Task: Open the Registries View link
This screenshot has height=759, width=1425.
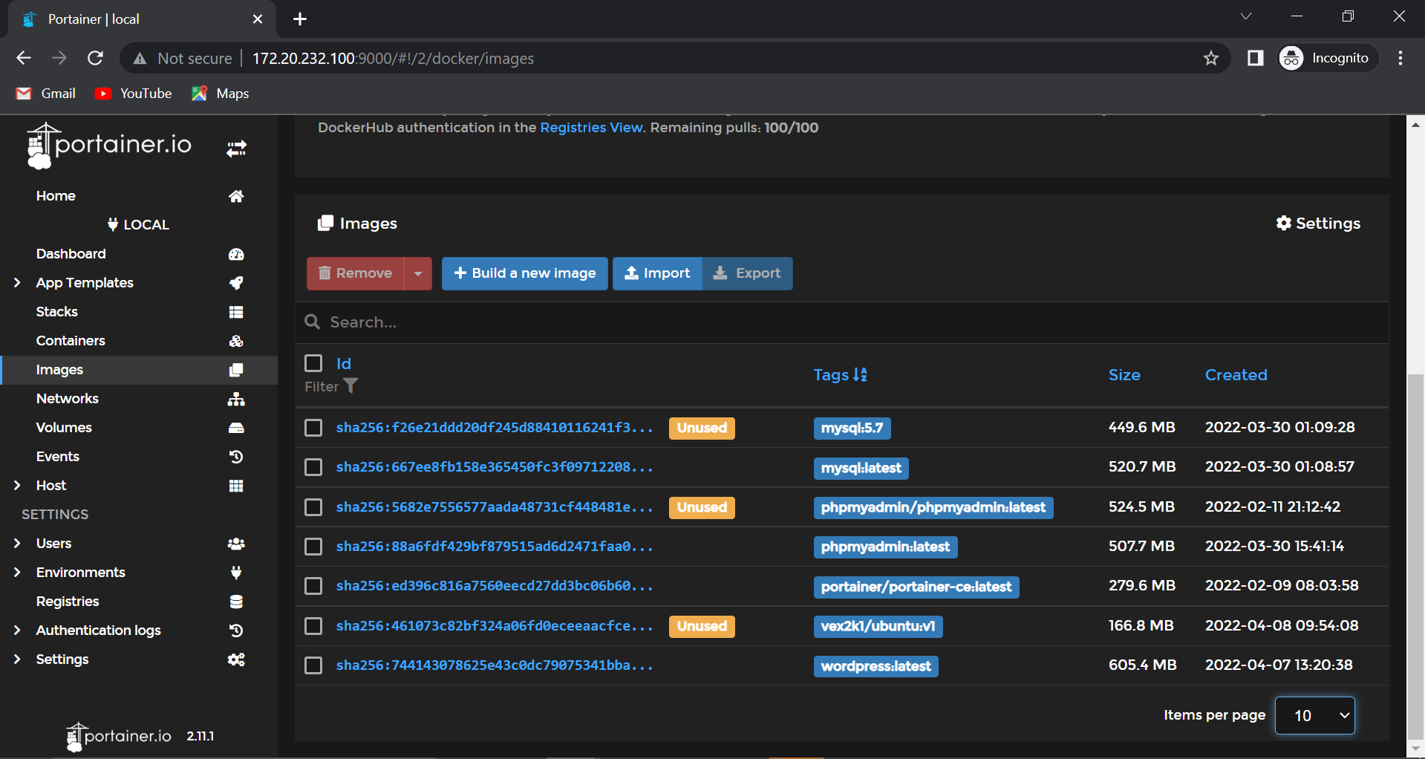Action: (590, 127)
